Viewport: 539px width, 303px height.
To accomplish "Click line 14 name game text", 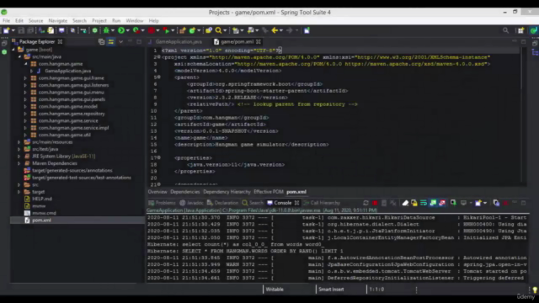I will pos(200,138).
